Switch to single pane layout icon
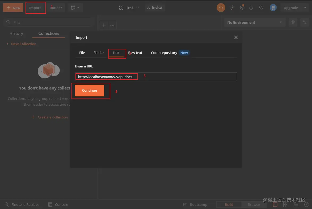The width and height of the screenshot is (312, 209). tap(275, 204)
